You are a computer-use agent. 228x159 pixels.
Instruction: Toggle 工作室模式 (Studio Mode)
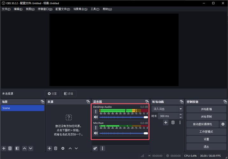pyautogui.click(x=206, y=132)
